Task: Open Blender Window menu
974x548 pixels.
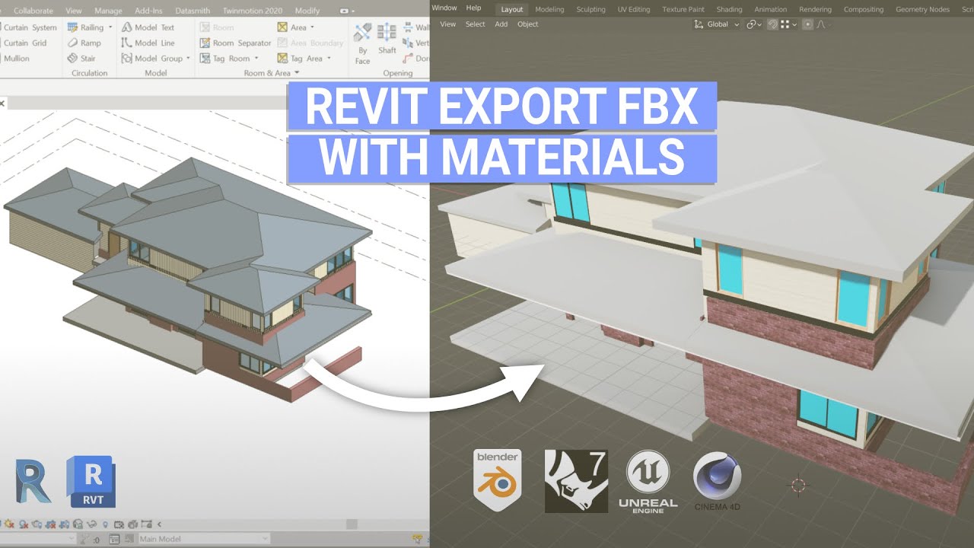Action: coord(444,8)
